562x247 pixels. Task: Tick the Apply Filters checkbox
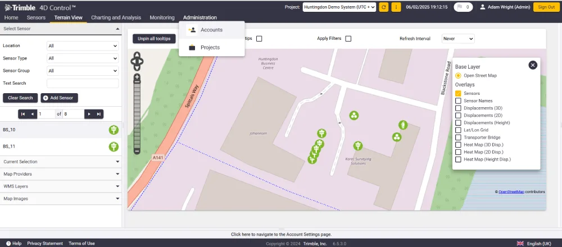(x=348, y=39)
